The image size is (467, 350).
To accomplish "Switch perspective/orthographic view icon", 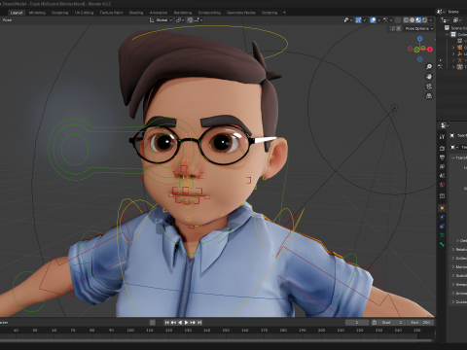I will coord(429,96).
